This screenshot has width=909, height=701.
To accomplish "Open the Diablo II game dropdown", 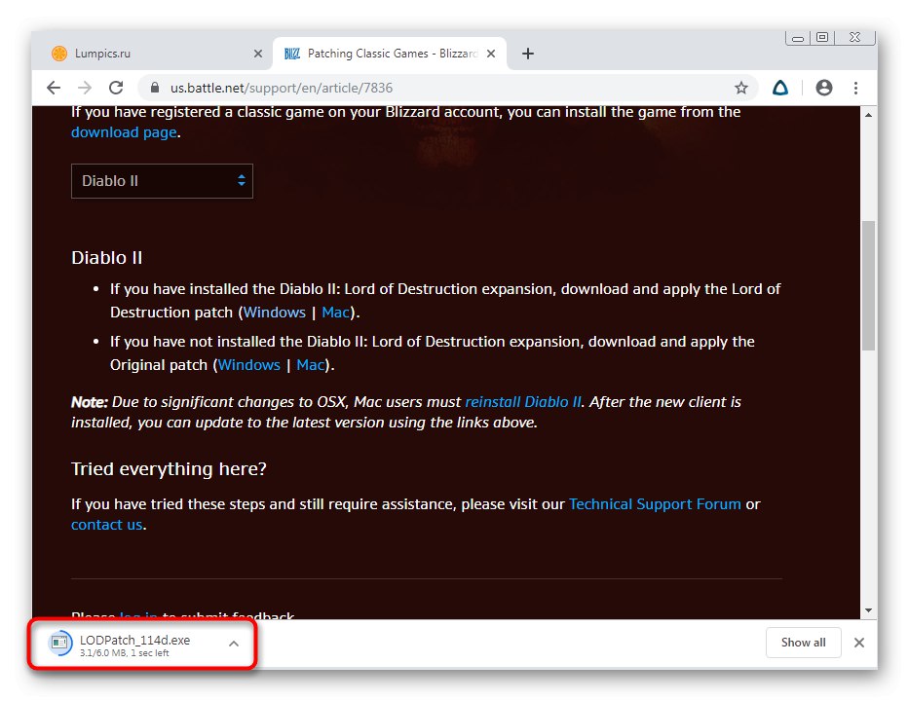I will tap(162, 181).
